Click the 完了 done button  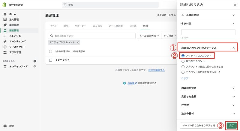point(232,126)
